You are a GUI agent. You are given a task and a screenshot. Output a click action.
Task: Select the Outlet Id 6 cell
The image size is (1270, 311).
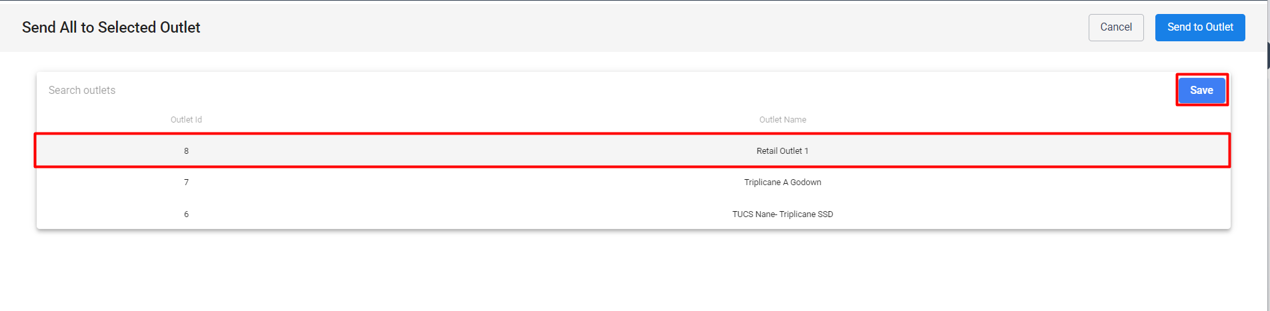(186, 214)
